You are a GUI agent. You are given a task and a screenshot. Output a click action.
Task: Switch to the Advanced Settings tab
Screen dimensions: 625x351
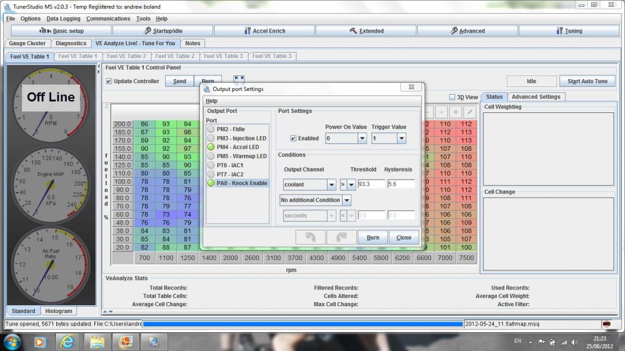[535, 97]
